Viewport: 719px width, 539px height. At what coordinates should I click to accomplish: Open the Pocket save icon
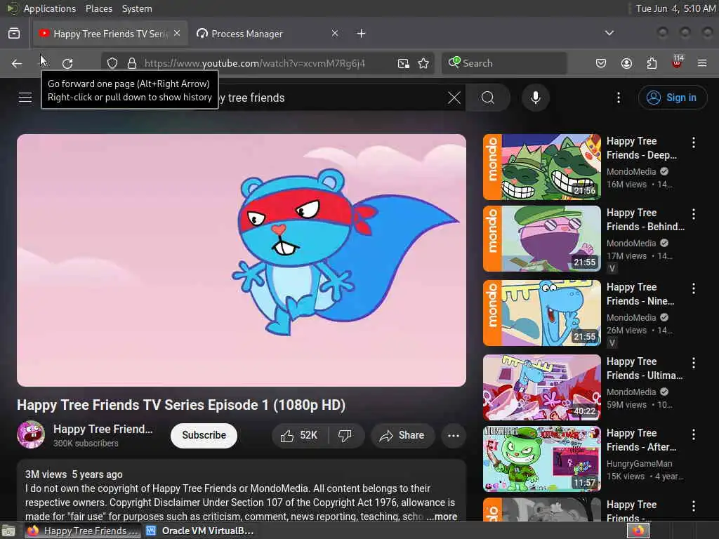[601, 63]
